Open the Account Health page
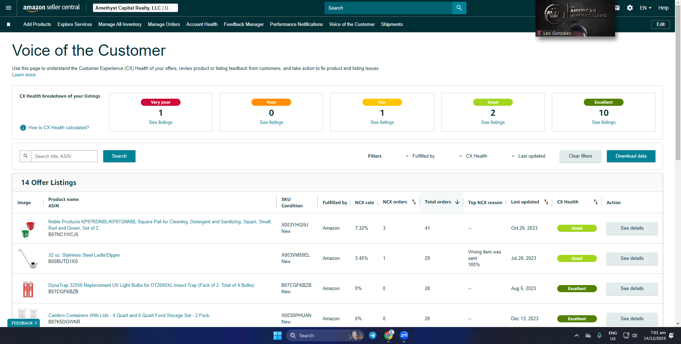Viewport: 681px width, 344px height. (x=202, y=24)
